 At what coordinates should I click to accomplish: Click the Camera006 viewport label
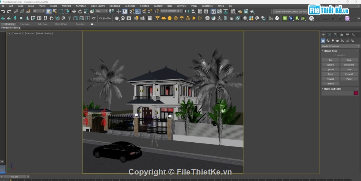click(18, 33)
